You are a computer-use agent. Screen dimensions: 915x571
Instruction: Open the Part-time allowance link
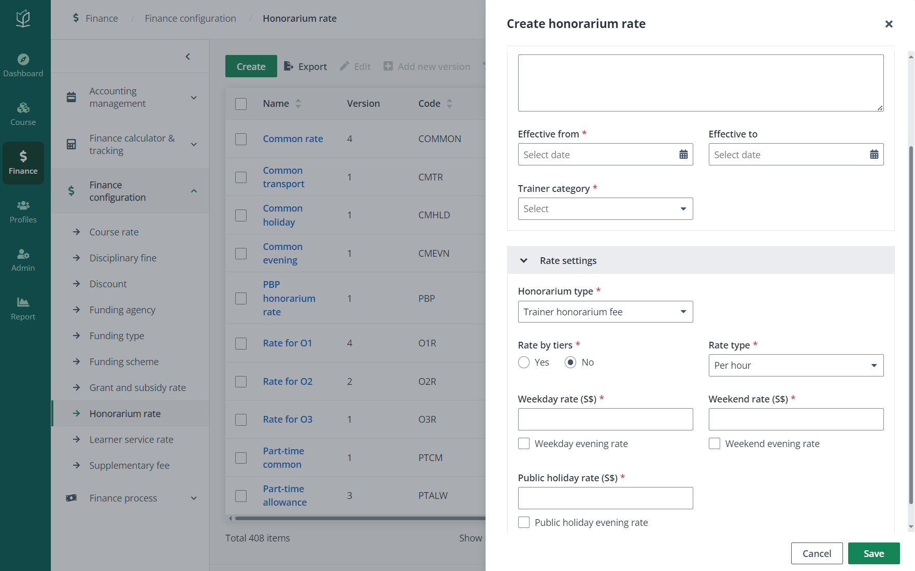(x=284, y=495)
